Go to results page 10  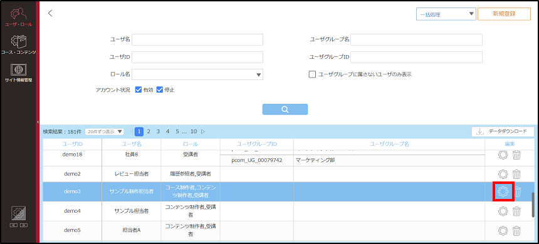coord(194,131)
